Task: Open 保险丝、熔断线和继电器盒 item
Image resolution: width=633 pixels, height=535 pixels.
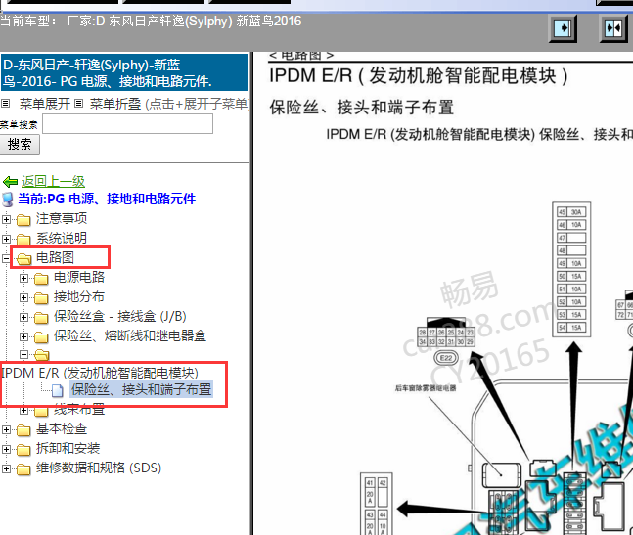Action: pyautogui.click(x=130, y=336)
